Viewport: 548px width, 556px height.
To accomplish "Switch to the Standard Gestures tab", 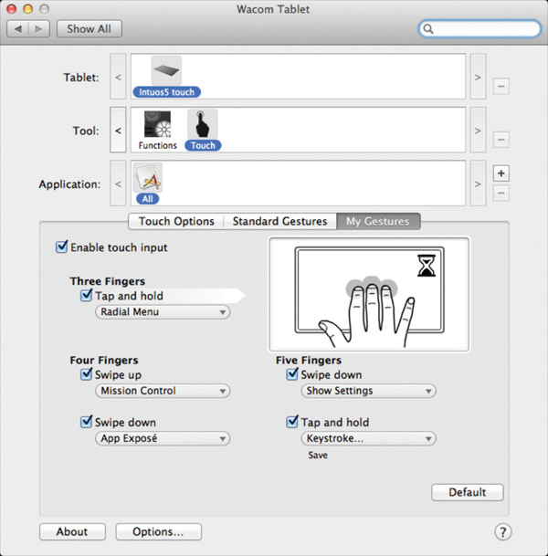I will tap(279, 221).
